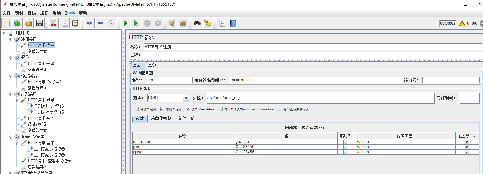
Task: Uncheck 包含等于 for the username row
Action: coord(467,142)
